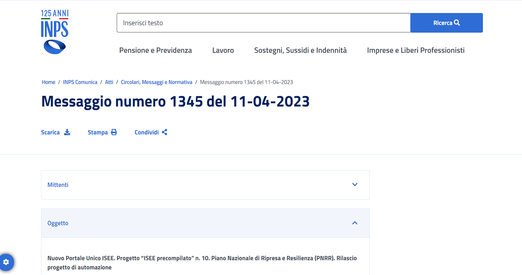This screenshot has height=275, width=522.
Task: Go to Home via the breadcrumb
Action: tap(48, 82)
